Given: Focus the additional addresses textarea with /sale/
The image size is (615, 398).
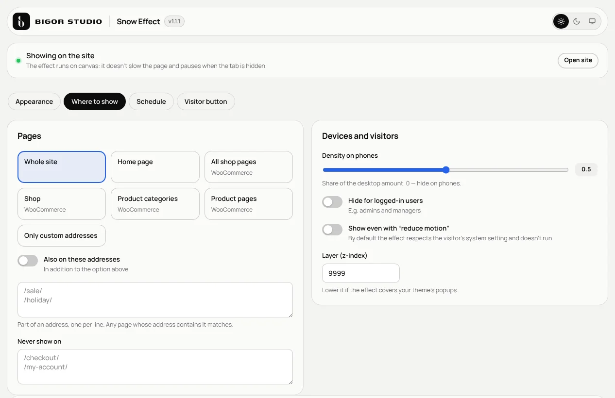Looking at the screenshot, I should pyautogui.click(x=155, y=299).
